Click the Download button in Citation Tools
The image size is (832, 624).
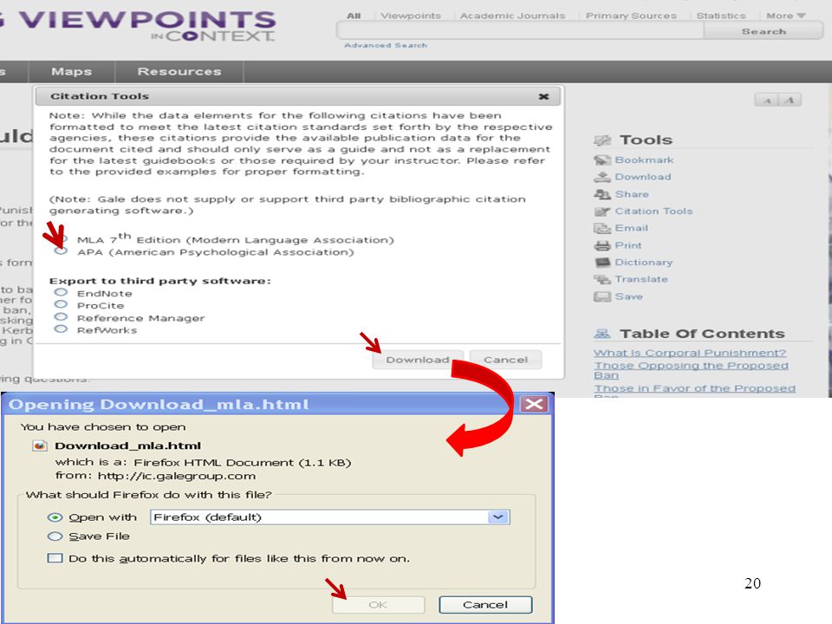(418, 360)
